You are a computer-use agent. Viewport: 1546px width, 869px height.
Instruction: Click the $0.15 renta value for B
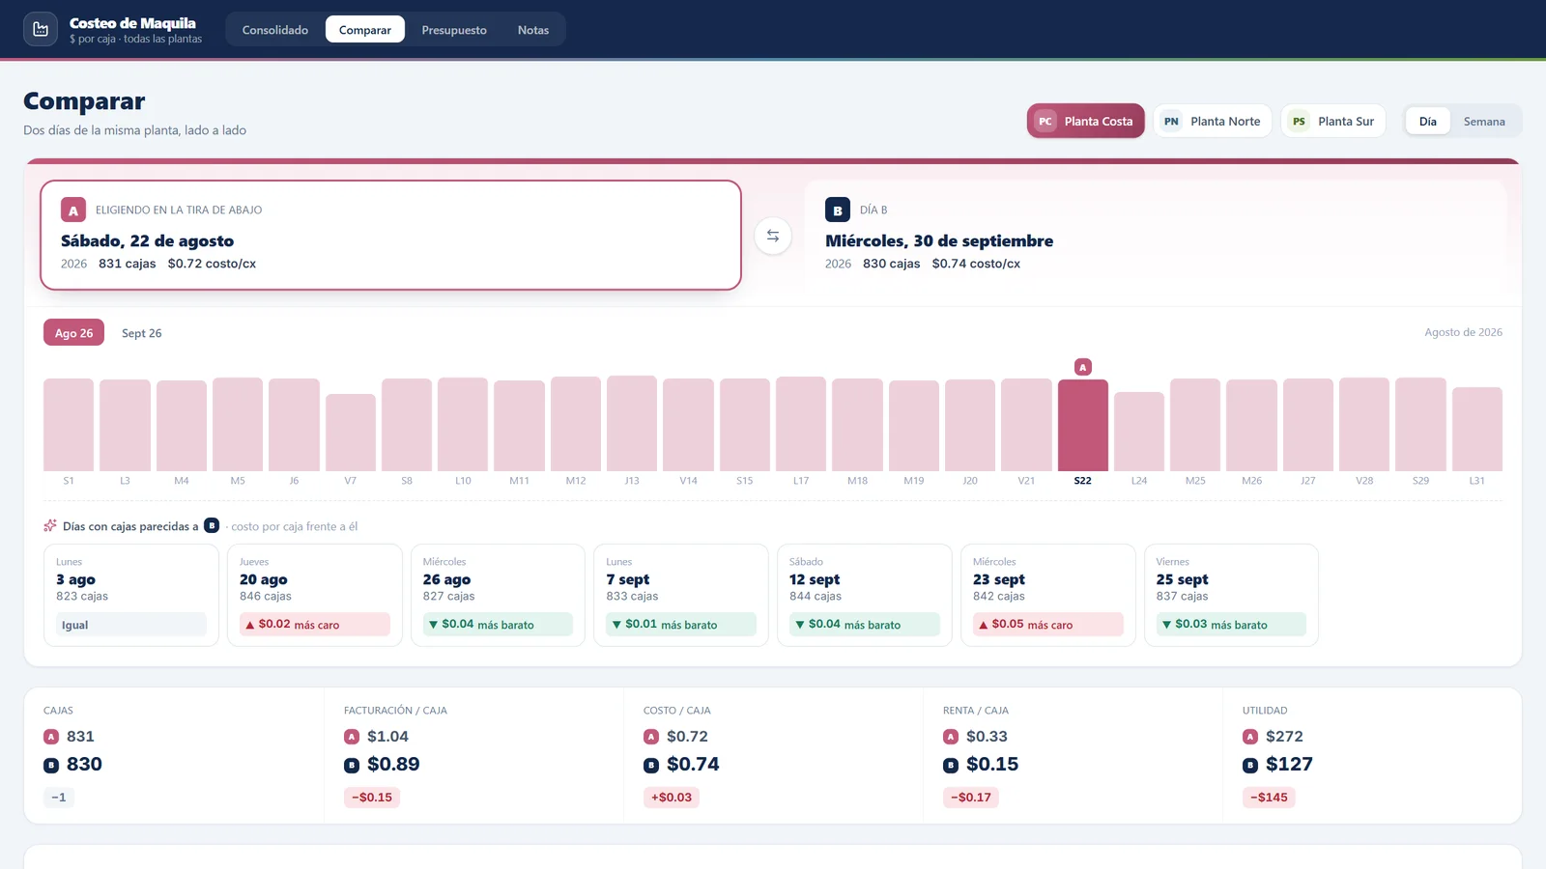point(992,764)
